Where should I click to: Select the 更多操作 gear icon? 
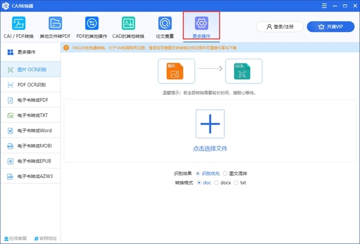click(x=202, y=23)
